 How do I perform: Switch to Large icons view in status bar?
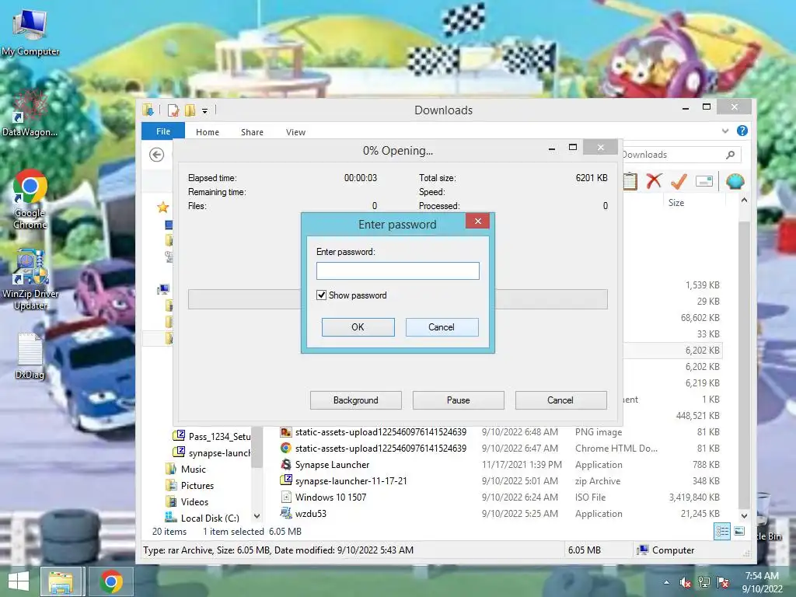(x=739, y=532)
